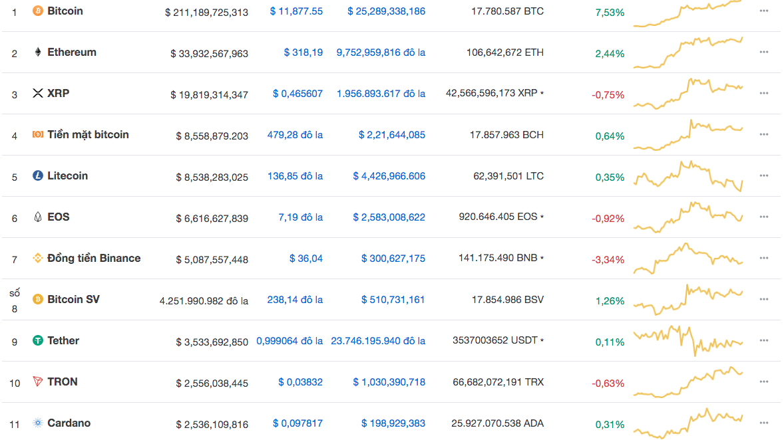Open the Đồng tiền Binance name link
The width and height of the screenshot is (784, 440).
pos(94,259)
